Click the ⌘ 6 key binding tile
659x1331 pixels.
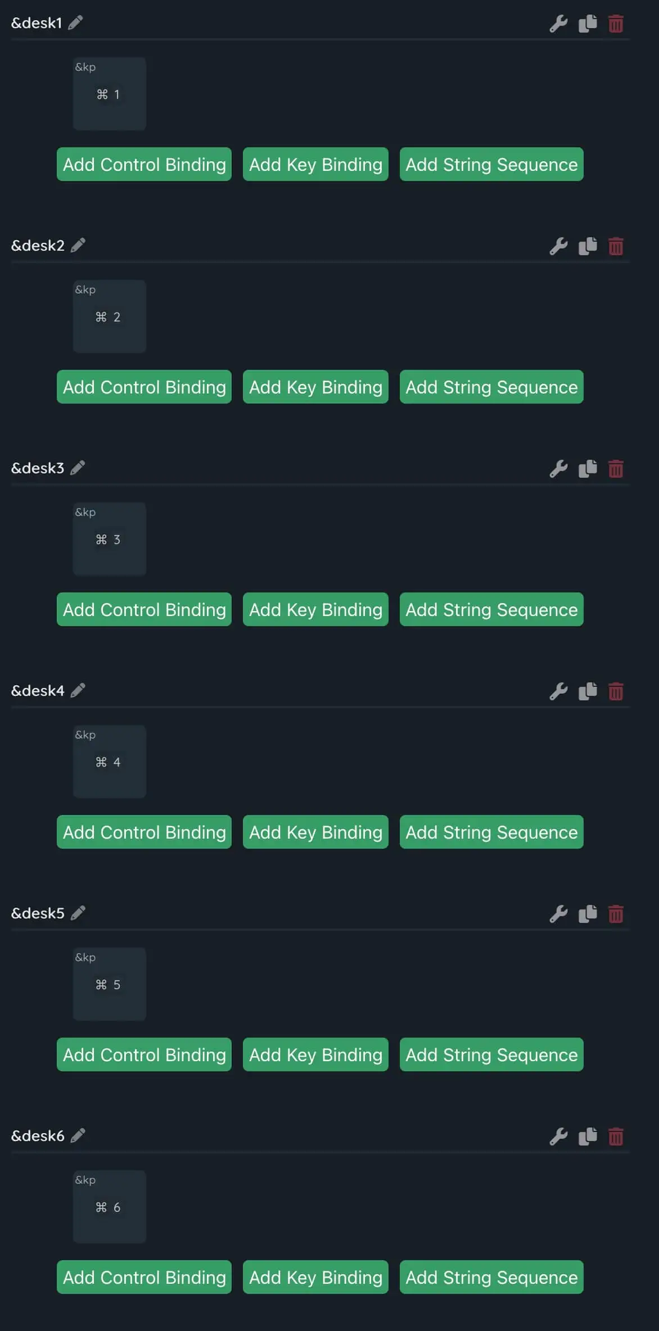(110, 1207)
